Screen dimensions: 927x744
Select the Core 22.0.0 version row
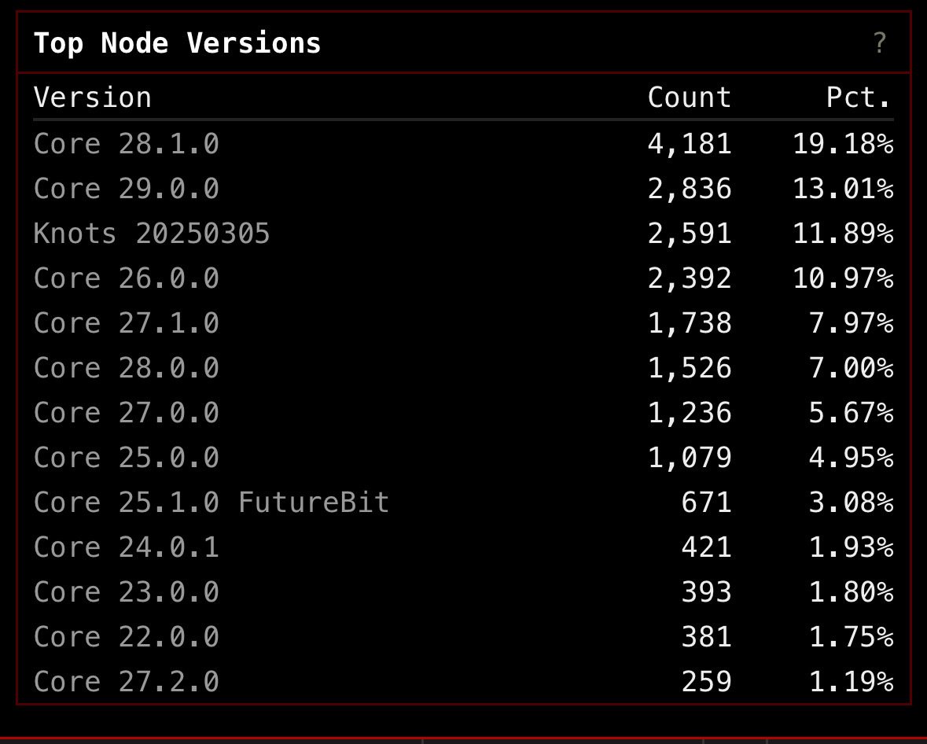pos(464,636)
